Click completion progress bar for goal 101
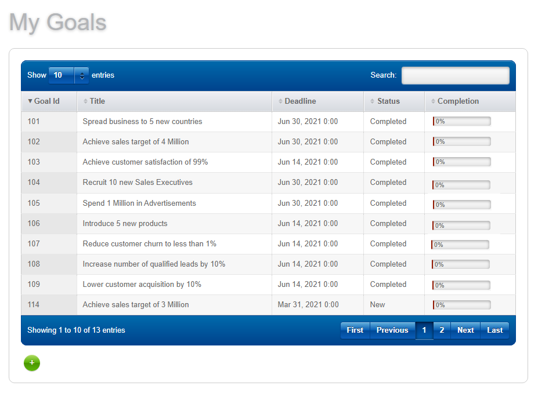 click(462, 121)
